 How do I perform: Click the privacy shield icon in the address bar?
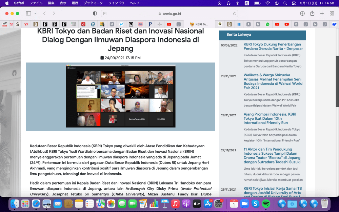click(95, 13)
